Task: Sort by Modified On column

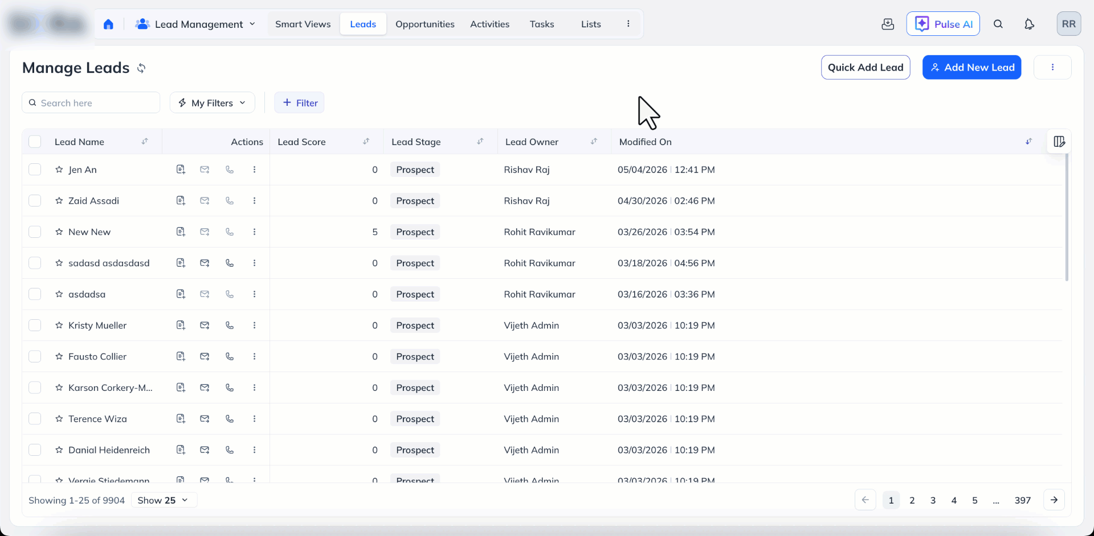Action: click(x=1028, y=141)
